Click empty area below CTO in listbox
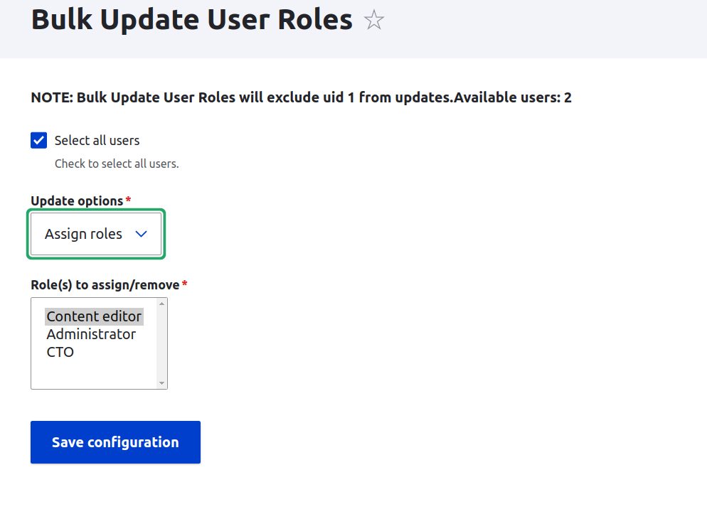 (94, 374)
